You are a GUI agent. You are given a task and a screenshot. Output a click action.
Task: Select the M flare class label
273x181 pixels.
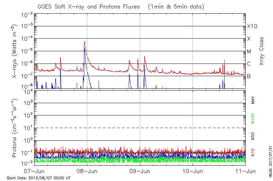pos(249,51)
